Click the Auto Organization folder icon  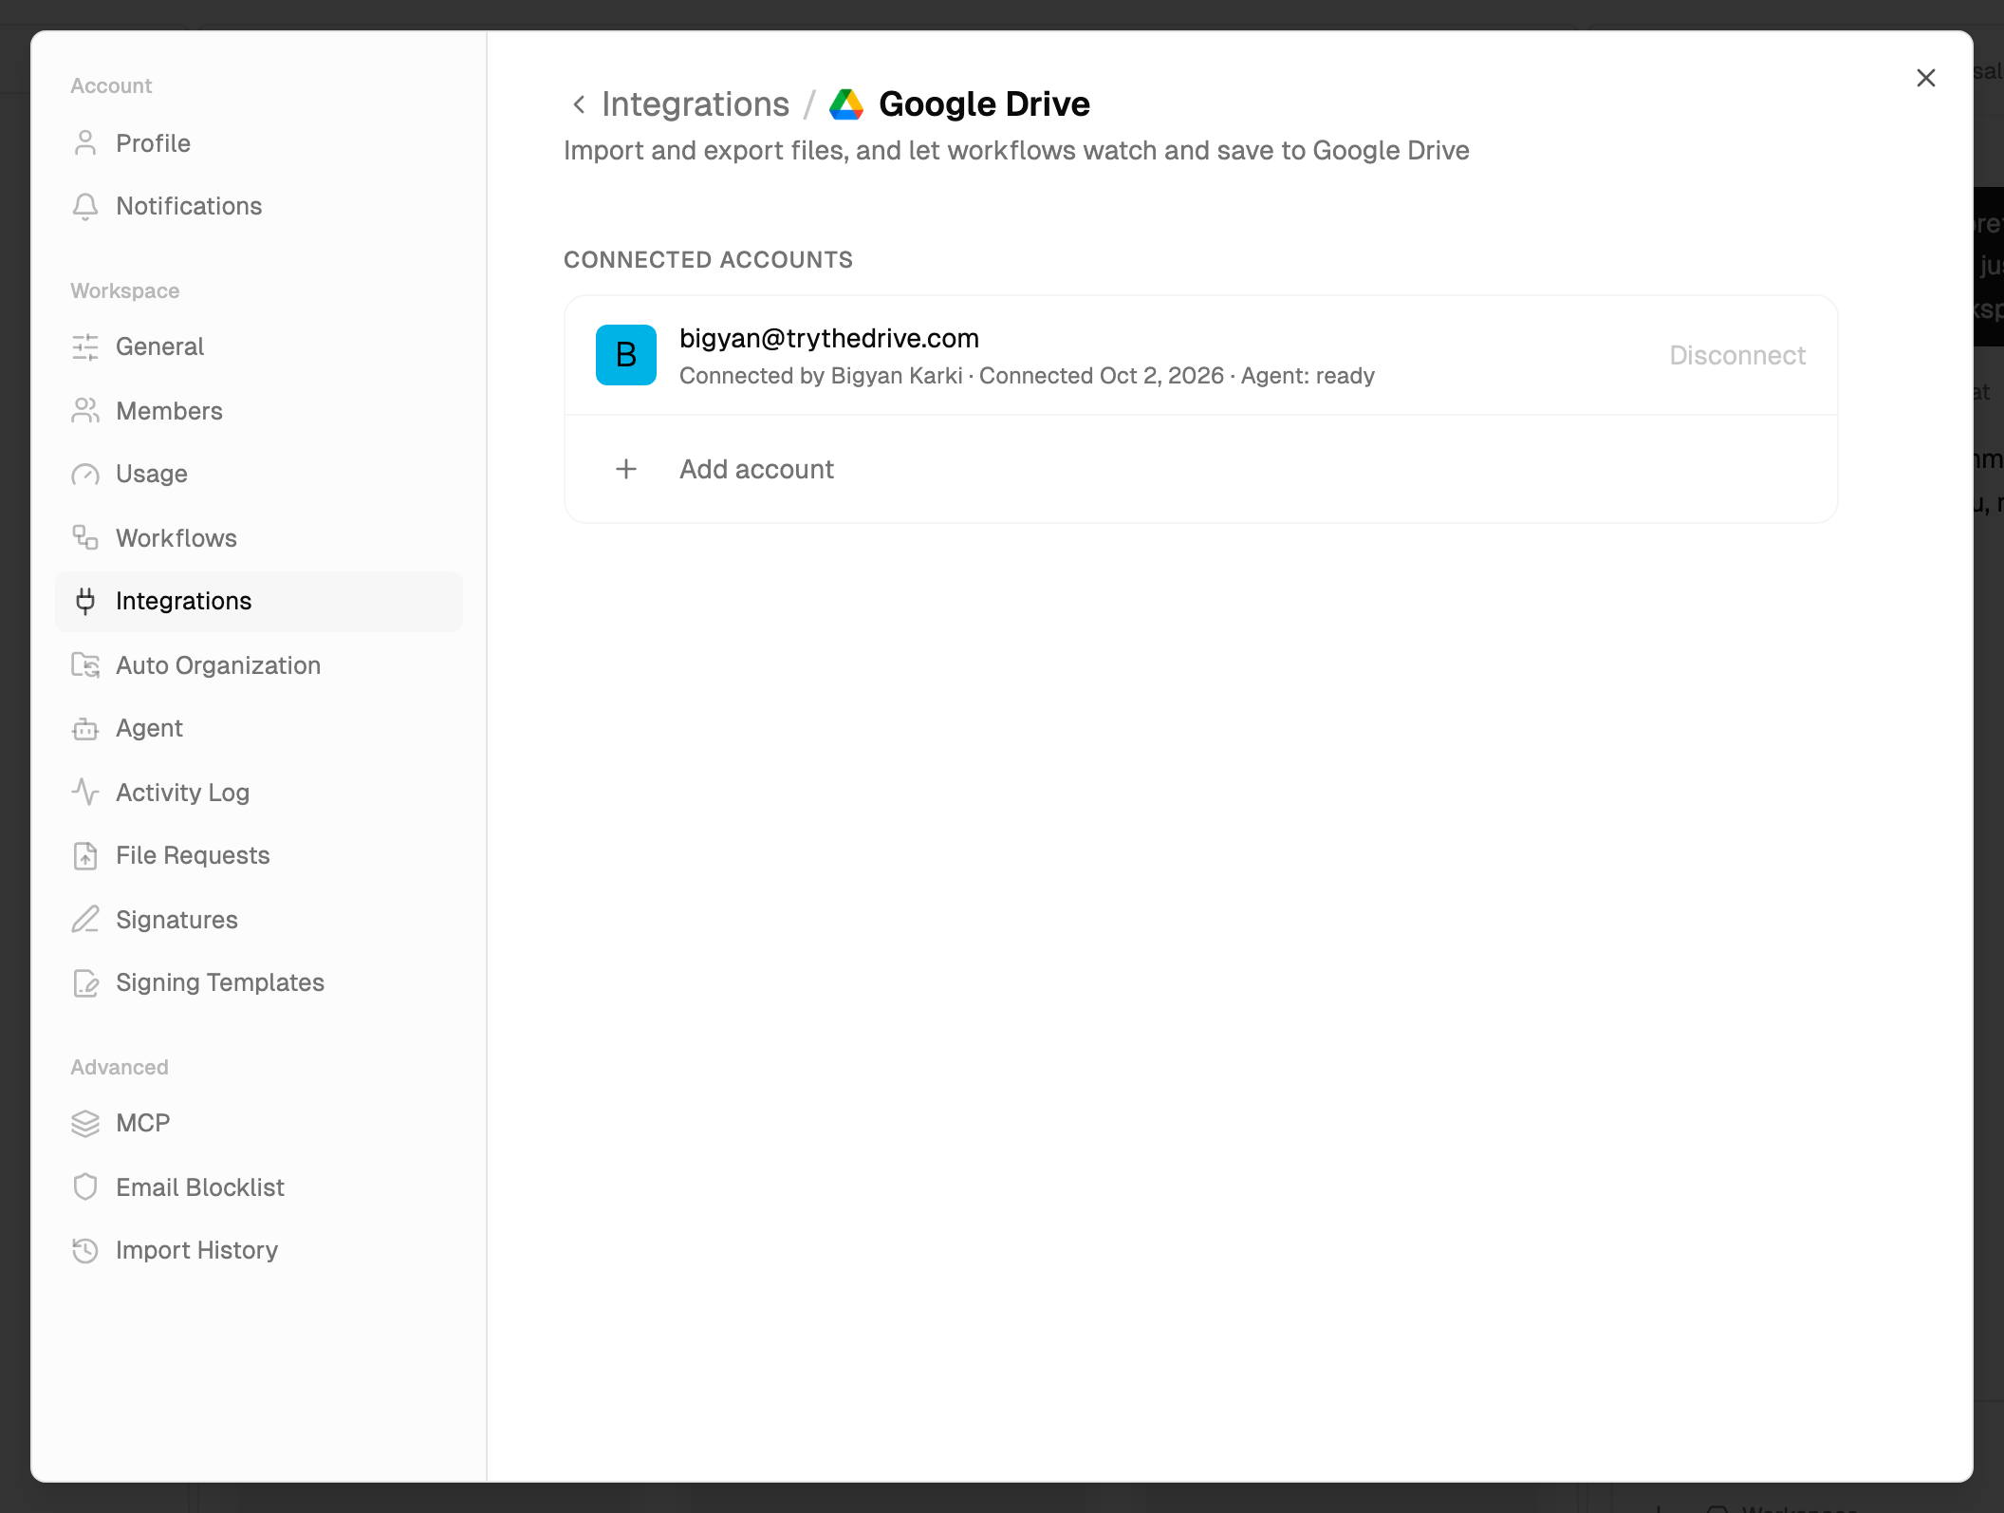[x=85, y=665]
